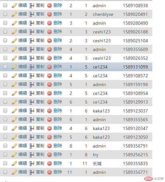Click 编辑 link for row 1589280490

(x=22, y=23)
